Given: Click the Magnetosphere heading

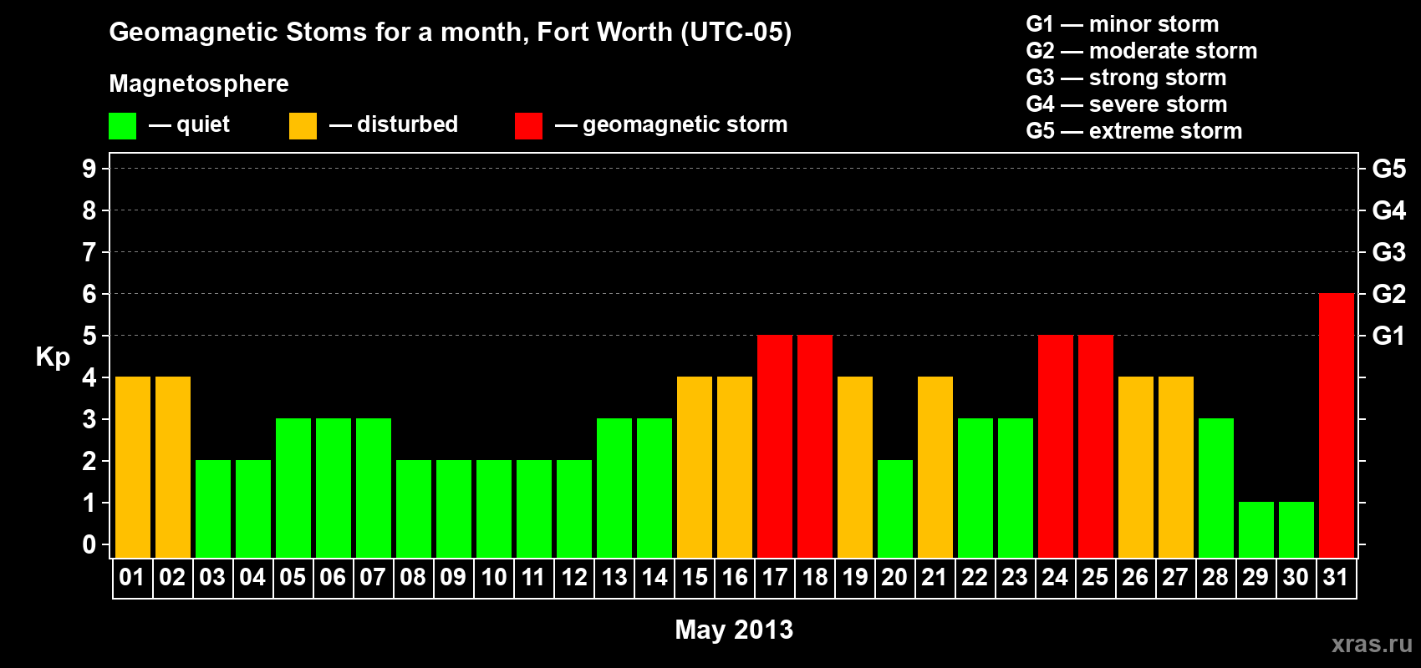Looking at the screenshot, I should (199, 83).
